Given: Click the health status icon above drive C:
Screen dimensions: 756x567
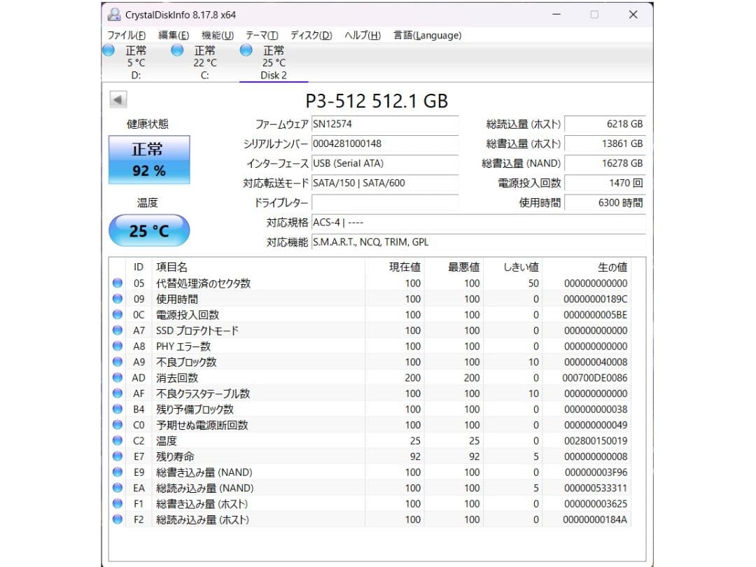Looking at the screenshot, I should (176, 50).
